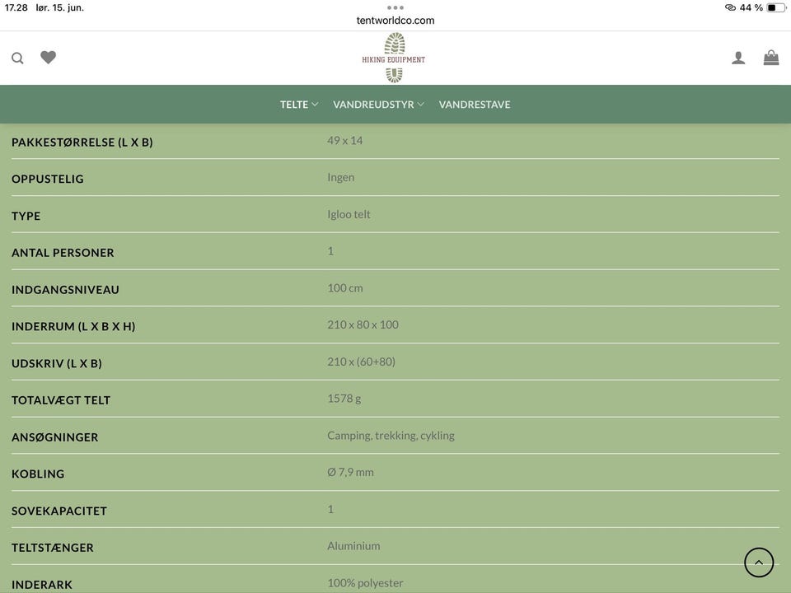
Task: Open the wishlist heart icon
Action: (x=49, y=58)
